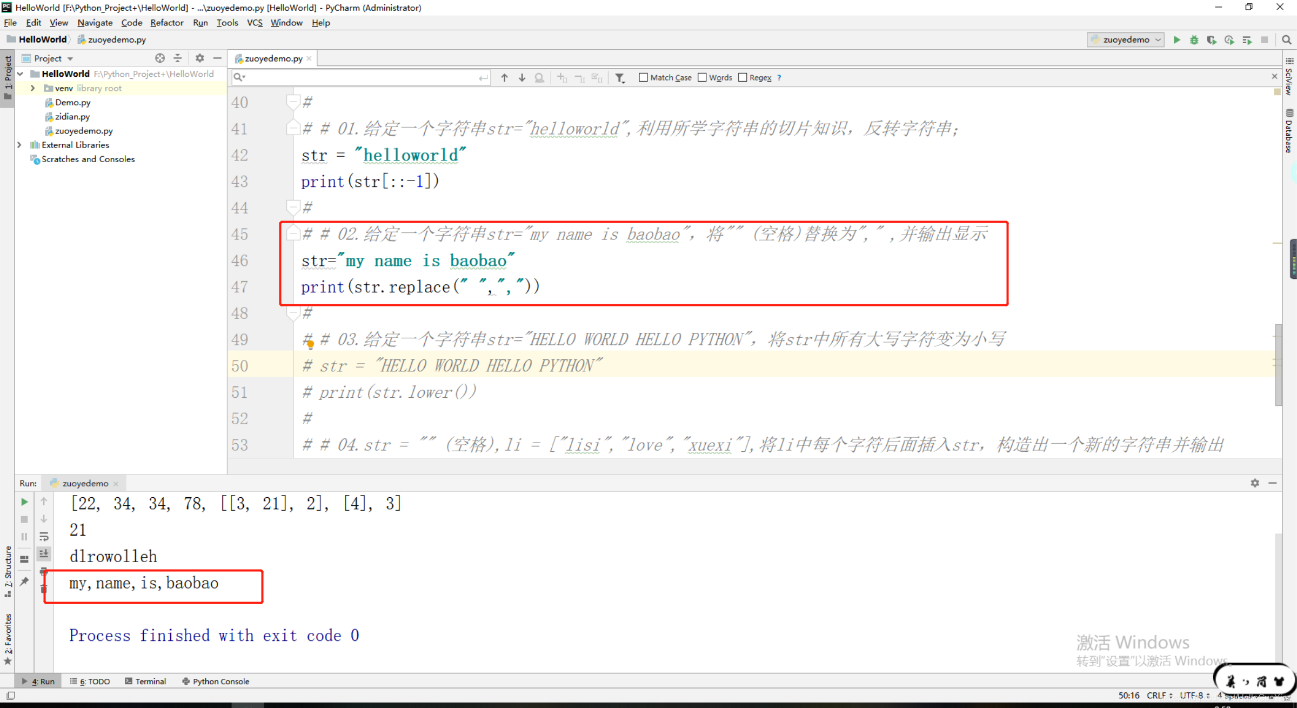Expand the venv folder
1297x708 pixels.
[x=33, y=88]
